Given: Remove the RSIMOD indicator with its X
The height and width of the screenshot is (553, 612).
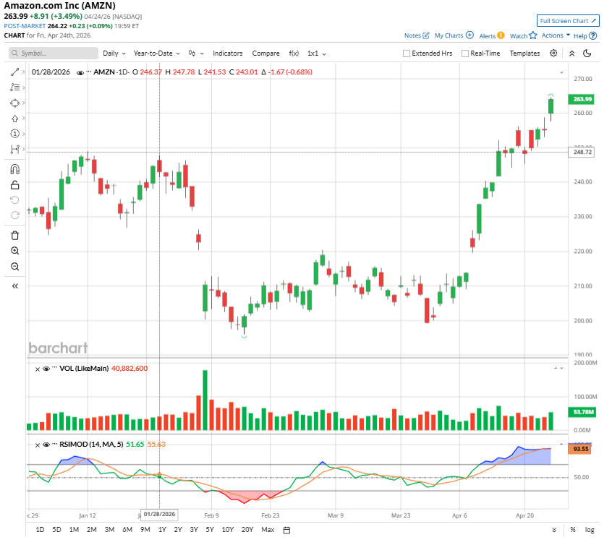Looking at the screenshot, I should [38, 445].
